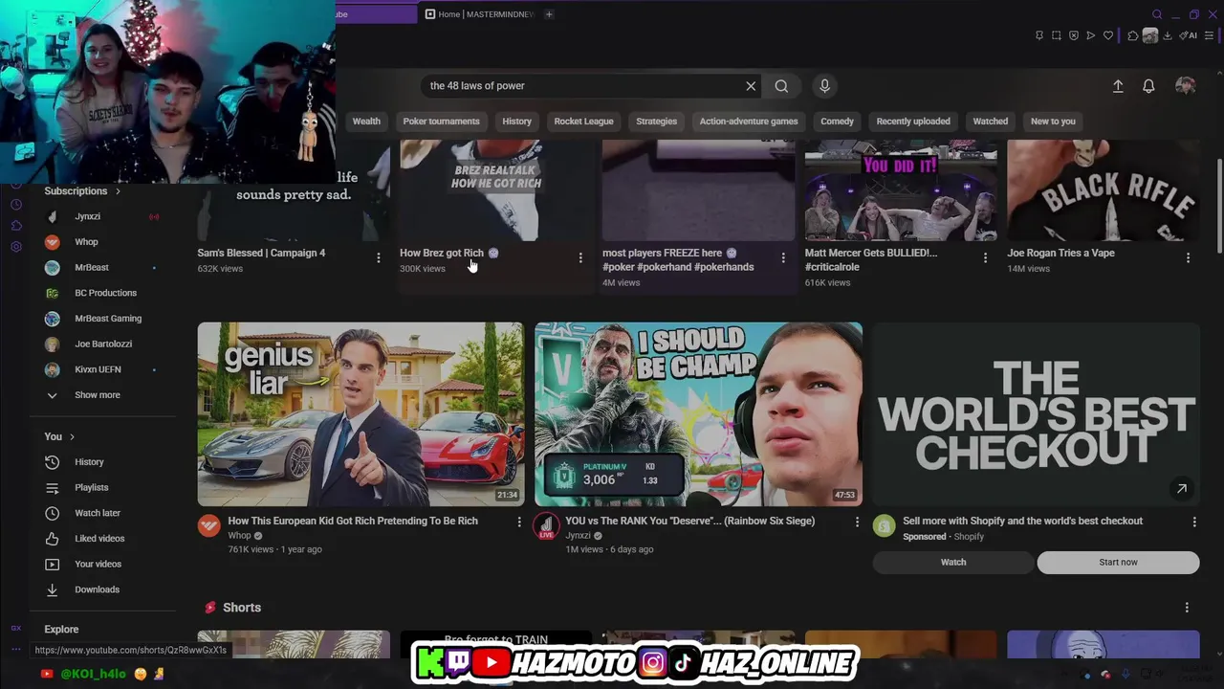The image size is (1224, 689).
Task: Select the Recently uploaded filter chip
Action: pos(913,122)
